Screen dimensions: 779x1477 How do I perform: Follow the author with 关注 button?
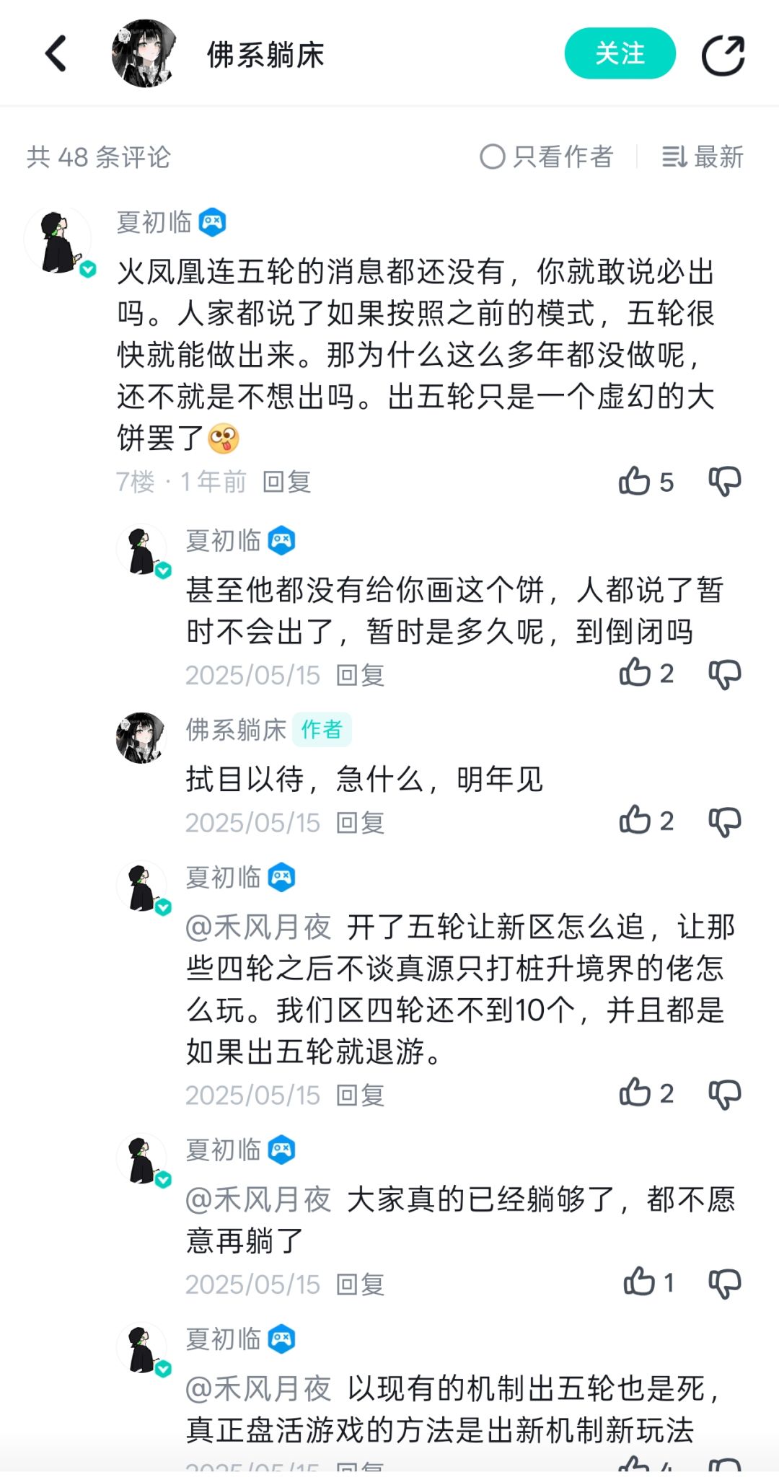click(x=620, y=53)
